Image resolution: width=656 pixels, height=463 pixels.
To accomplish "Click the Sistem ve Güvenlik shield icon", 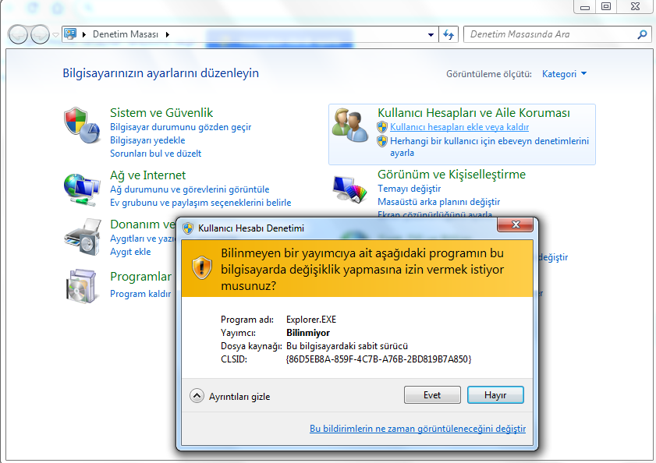I will coord(82,125).
